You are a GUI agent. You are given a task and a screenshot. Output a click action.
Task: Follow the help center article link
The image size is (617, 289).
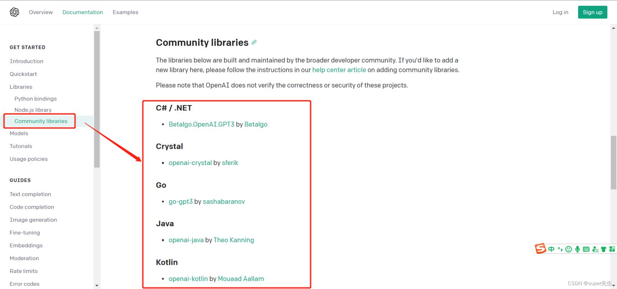click(x=339, y=70)
